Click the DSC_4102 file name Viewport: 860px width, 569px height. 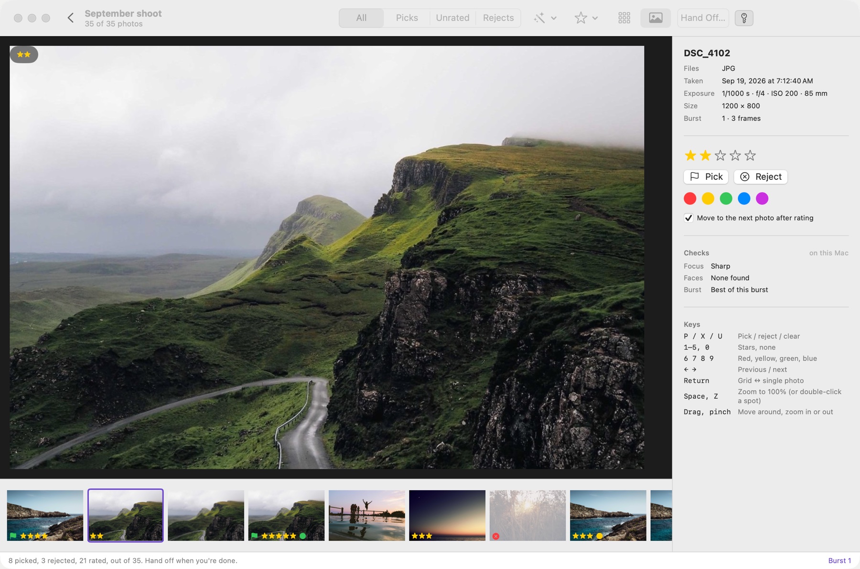point(707,53)
